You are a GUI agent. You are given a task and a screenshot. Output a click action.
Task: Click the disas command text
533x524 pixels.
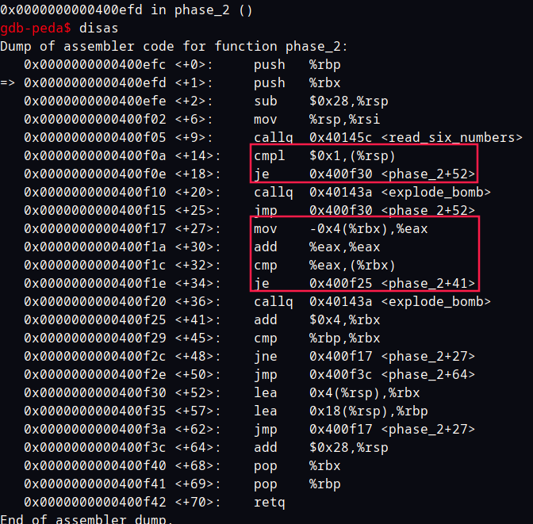98,29
